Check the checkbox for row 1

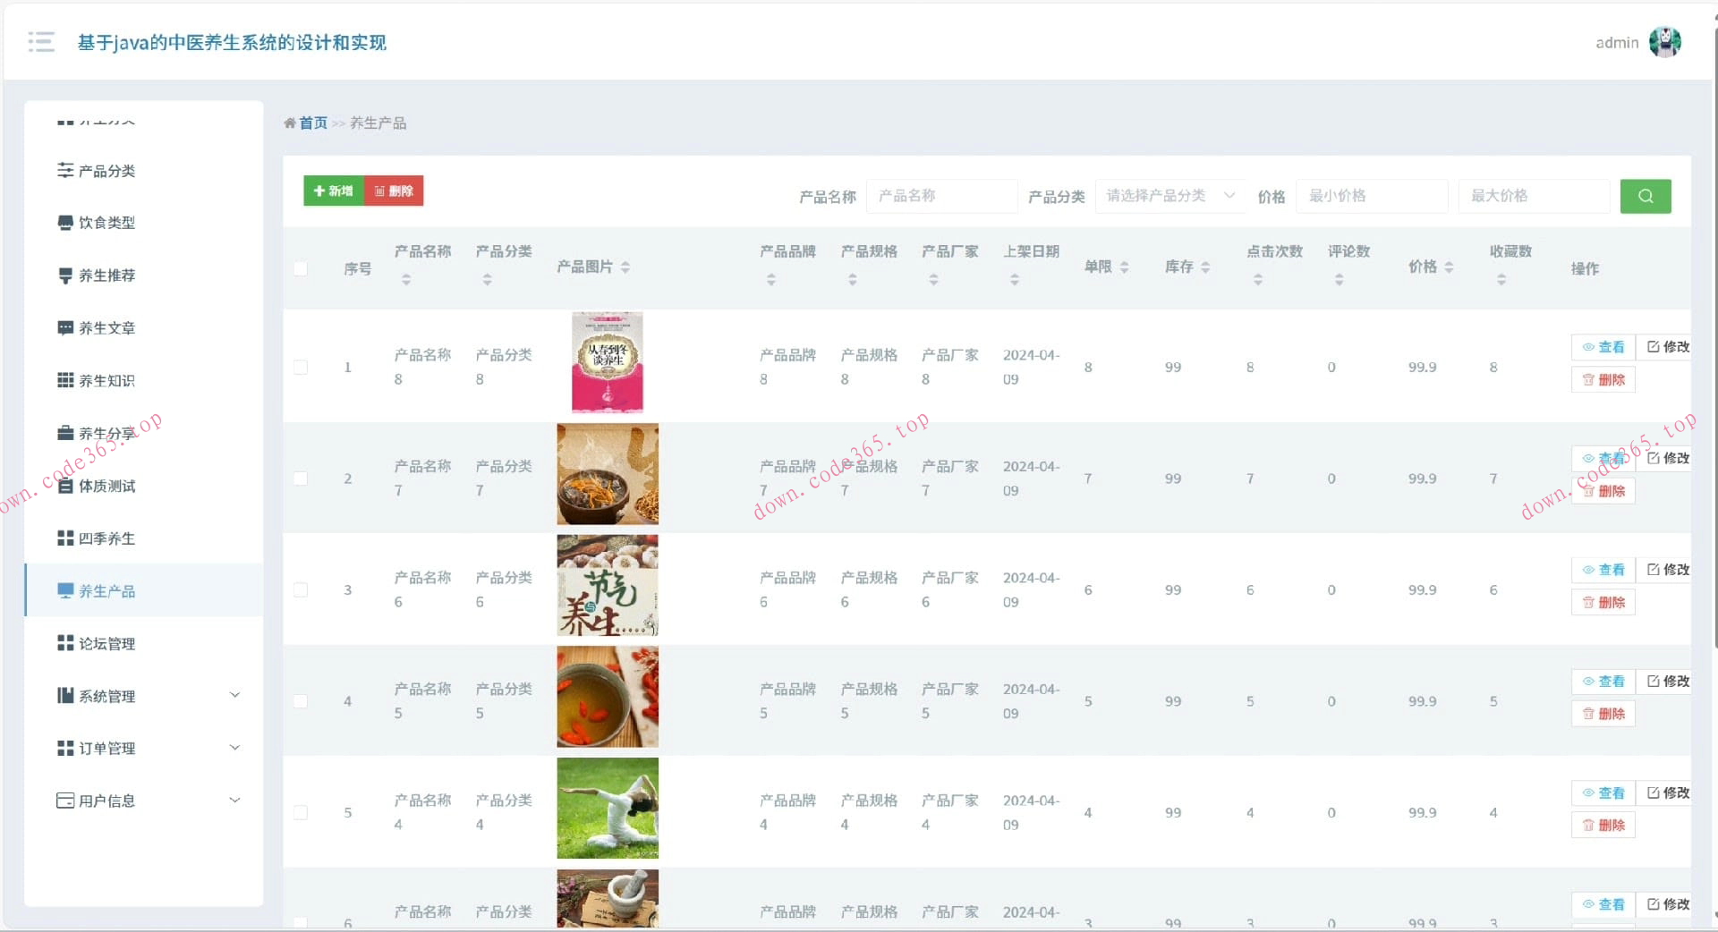(301, 367)
